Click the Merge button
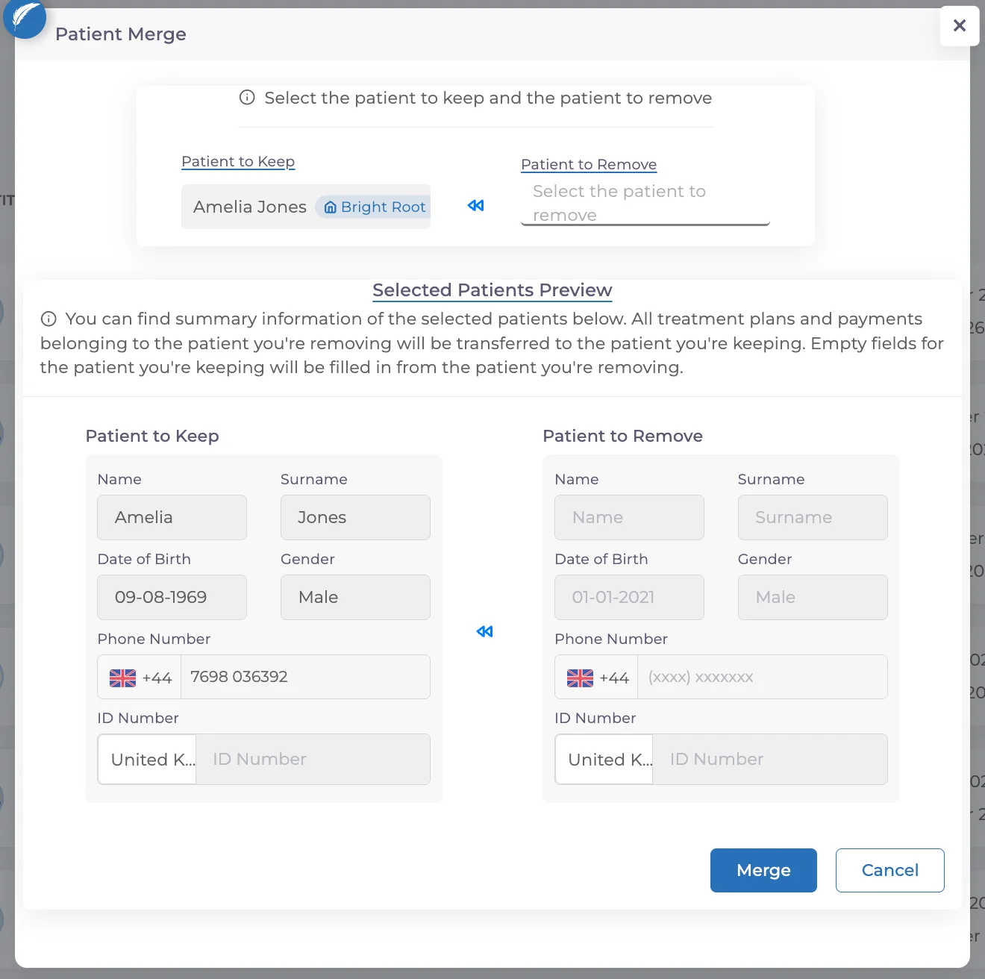The image size is (985, 979). coord(763,870)
